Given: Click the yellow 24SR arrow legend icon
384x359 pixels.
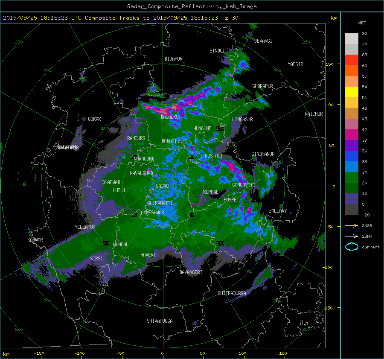Looking at the screenshot, I should 352,226.
